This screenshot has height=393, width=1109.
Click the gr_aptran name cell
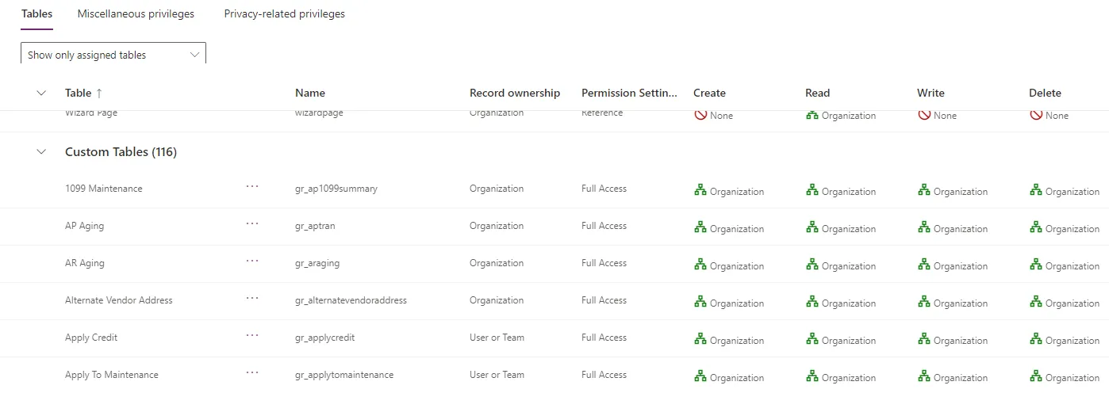[315, 226]
